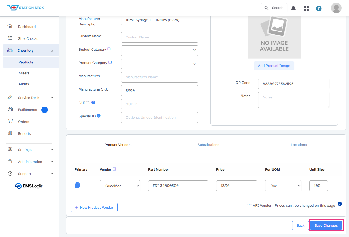Switch to the Locations tab

coord(299,145)
